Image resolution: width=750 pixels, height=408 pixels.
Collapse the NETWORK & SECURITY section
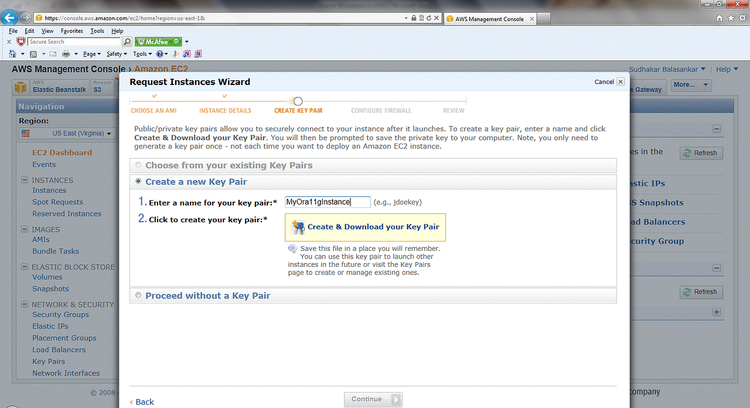pyautogui.click(x=25, y=304)
